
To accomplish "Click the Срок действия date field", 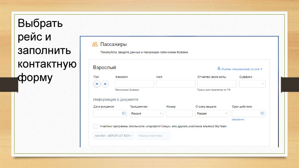I will point(248,113).
